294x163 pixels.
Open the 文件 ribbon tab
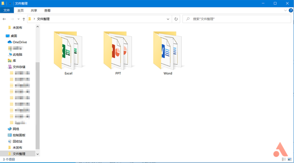tap(7, 10)
